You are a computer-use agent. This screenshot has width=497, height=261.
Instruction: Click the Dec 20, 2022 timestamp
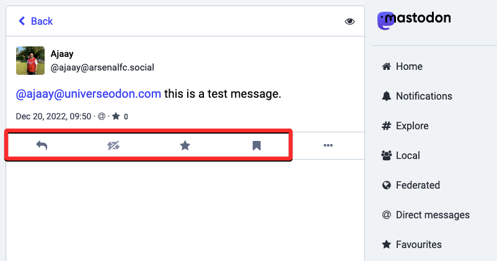coord(53,116)
